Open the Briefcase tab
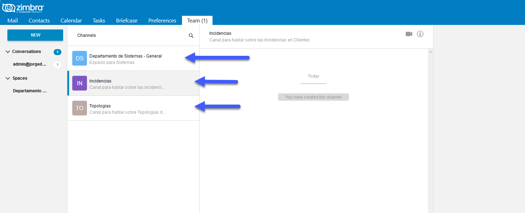Image resolution: width=525 pixels, height=213 pixels. 127,20
